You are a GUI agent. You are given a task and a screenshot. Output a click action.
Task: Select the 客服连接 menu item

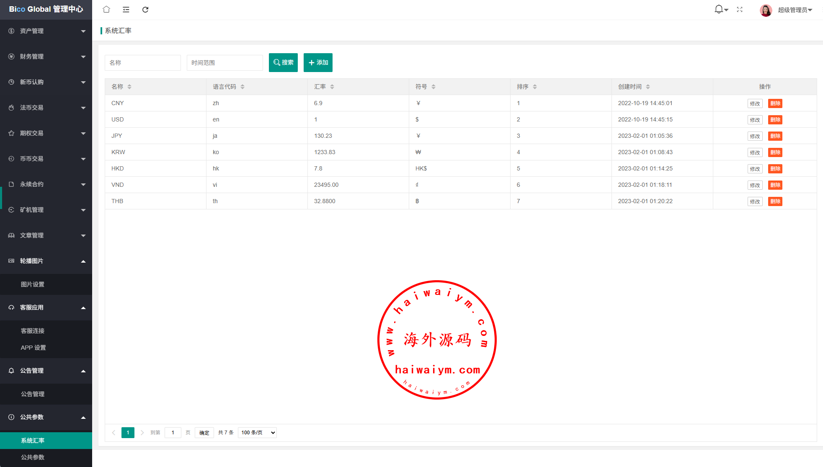coord(33,331)
